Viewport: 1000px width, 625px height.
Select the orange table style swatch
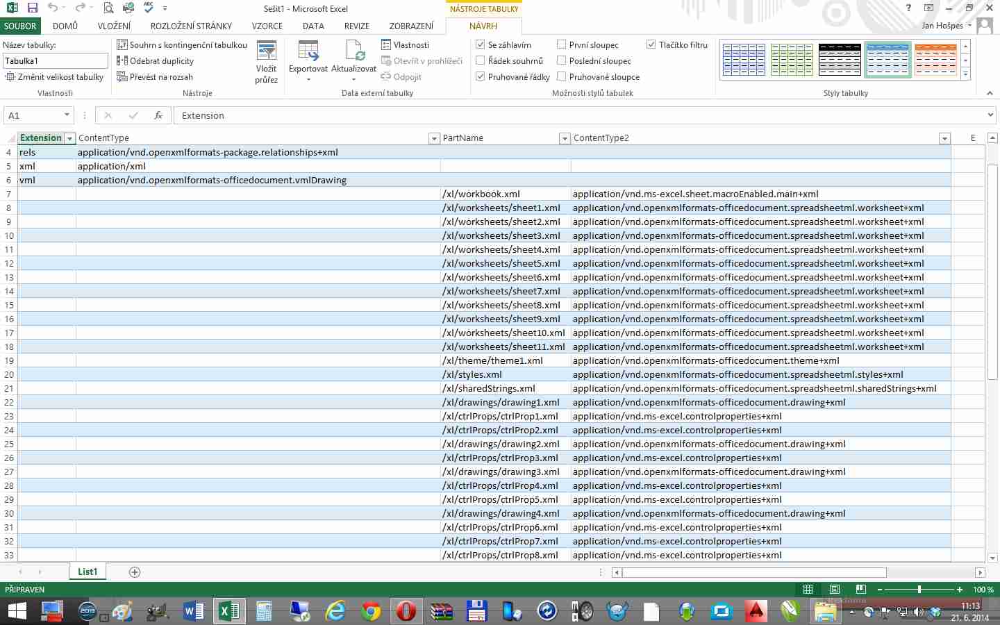(935, 60)
